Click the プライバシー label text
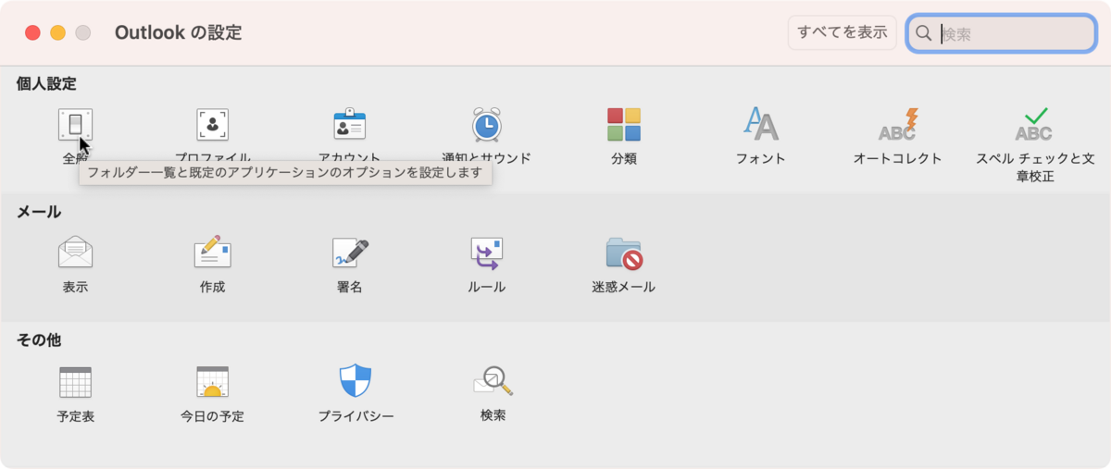Screen dimensions: 1111x469 [x=356, y=416]
